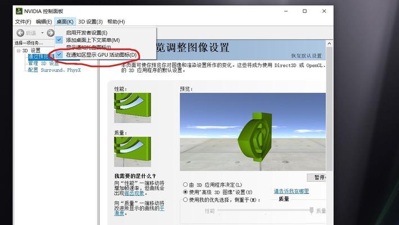This screenshot has height=225, width=399.
Task: Minimize the NVIDIA 控制面板 window
Action: coord(286,11)
